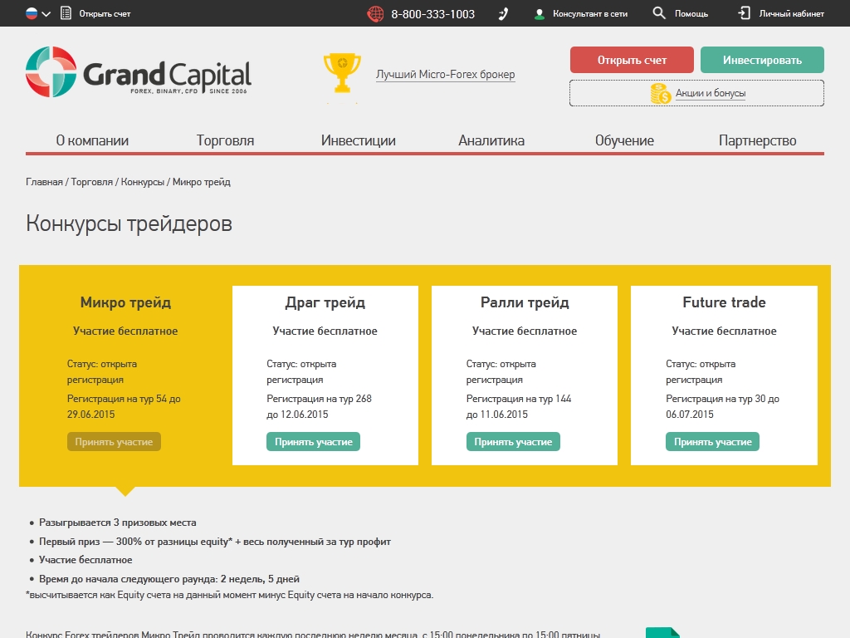The height and width of the screenshot is (638, 850).
Task: Open the О компании menu
Action: point(92,140)
